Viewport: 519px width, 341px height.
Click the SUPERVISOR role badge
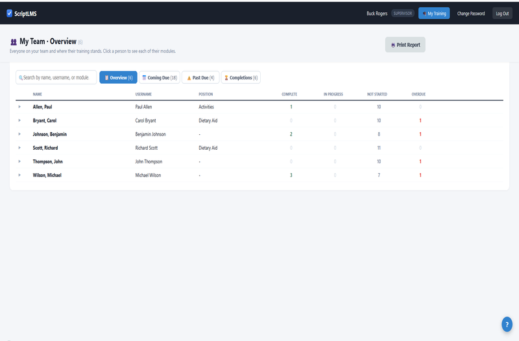(403, 13)
